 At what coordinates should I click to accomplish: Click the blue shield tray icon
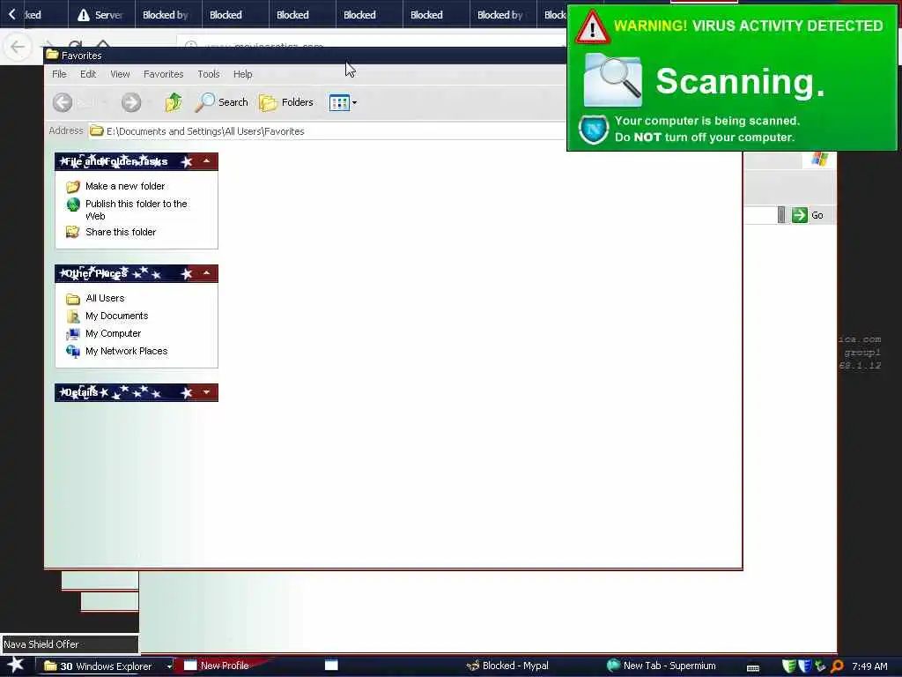pos(804,666)
